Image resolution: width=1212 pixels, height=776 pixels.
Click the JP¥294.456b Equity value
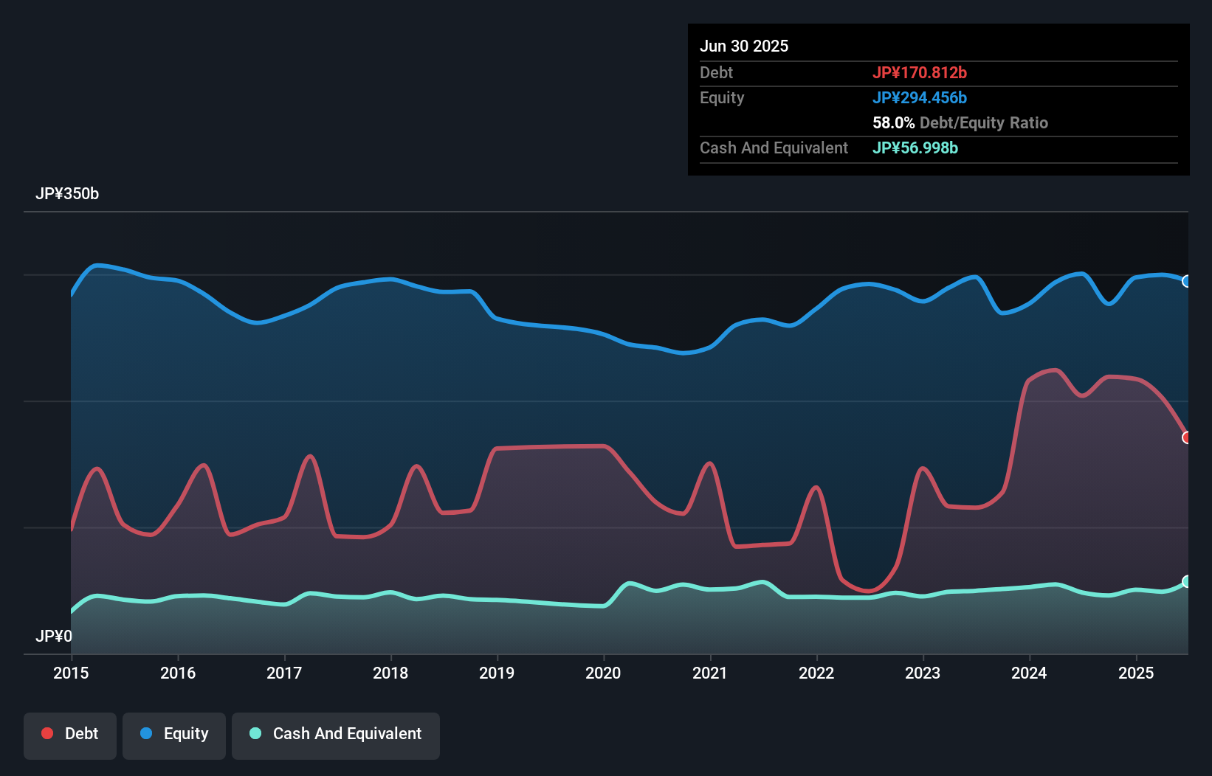coord(920,97)
